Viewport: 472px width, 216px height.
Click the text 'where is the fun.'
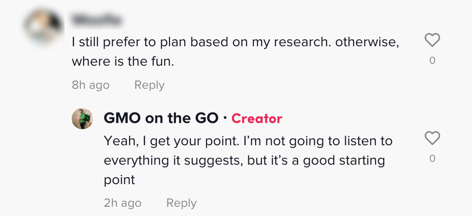point(123,61)
